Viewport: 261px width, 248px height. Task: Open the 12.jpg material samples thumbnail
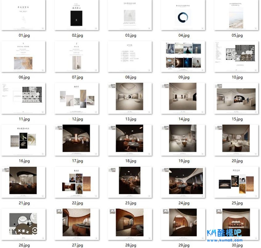click(x=77, y=99)
